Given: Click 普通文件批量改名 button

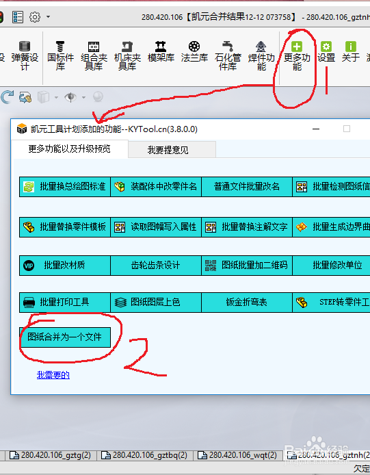Looking at the screenshot, I should pyautogui.click(x=247, y=187).
